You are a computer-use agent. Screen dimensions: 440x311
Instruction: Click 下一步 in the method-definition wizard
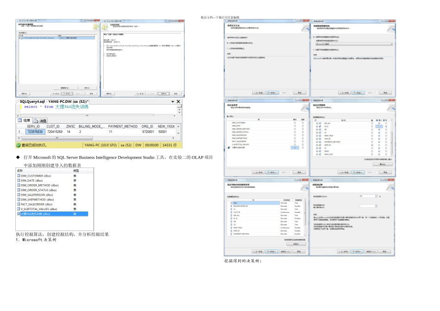point(272,93)
